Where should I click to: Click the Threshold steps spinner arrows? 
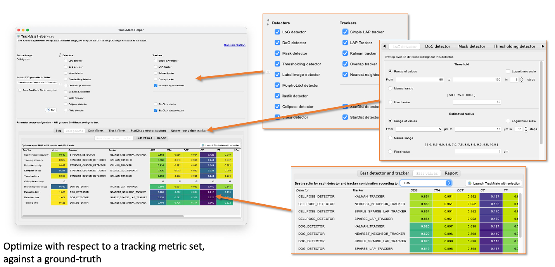pyautogui.click(x=521, y=79)
